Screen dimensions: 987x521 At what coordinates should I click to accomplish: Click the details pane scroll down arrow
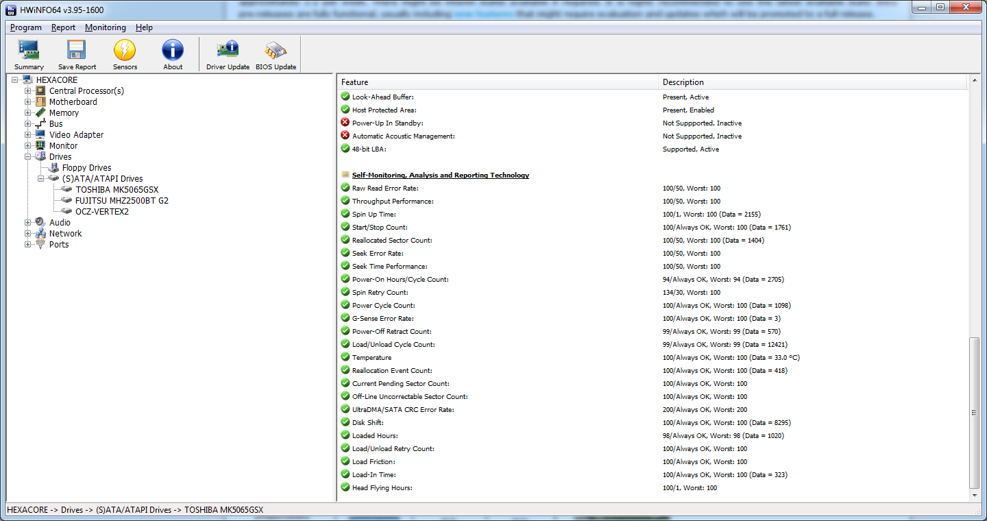tap(975, 494)
